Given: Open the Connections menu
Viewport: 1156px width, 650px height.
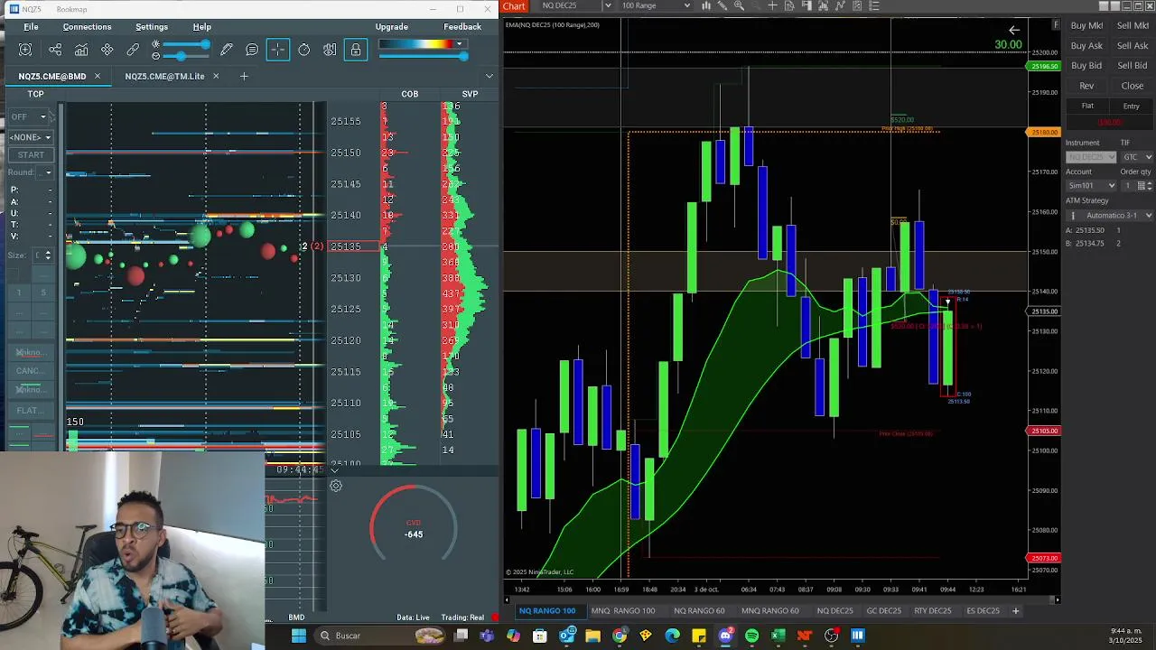Looking at the screenshot, I should tap(87, 27).
